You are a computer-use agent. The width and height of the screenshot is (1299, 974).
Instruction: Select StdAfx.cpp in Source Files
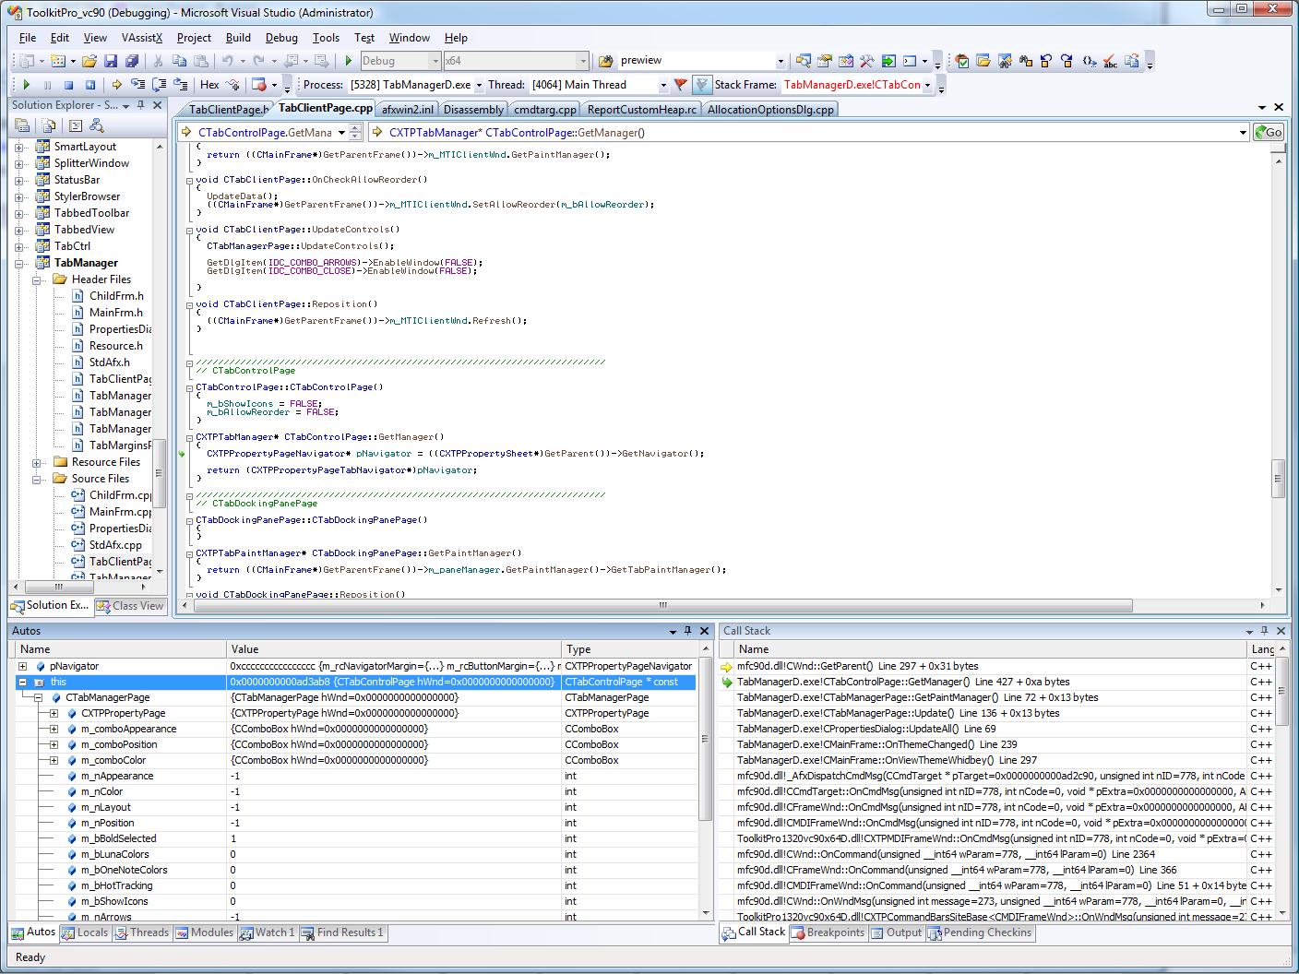pos(115,545)
